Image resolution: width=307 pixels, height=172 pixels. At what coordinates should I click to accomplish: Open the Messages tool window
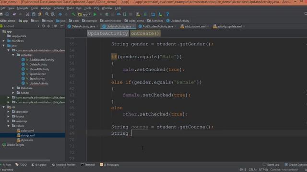(109, 165)
